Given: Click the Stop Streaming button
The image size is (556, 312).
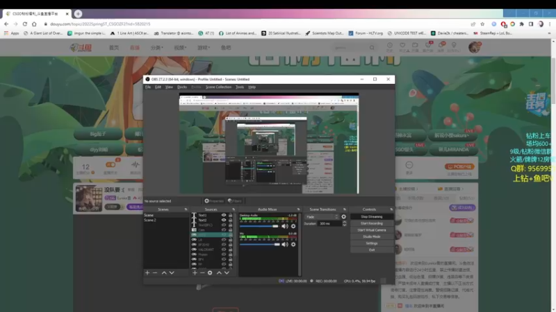Looking at the screenshot, I should click(x=372, y=216).
